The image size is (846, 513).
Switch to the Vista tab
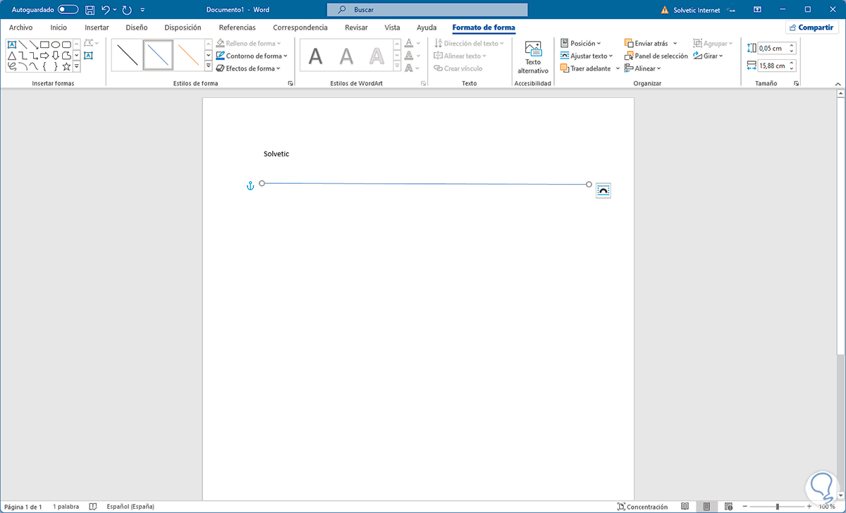[x=392, y=27]
